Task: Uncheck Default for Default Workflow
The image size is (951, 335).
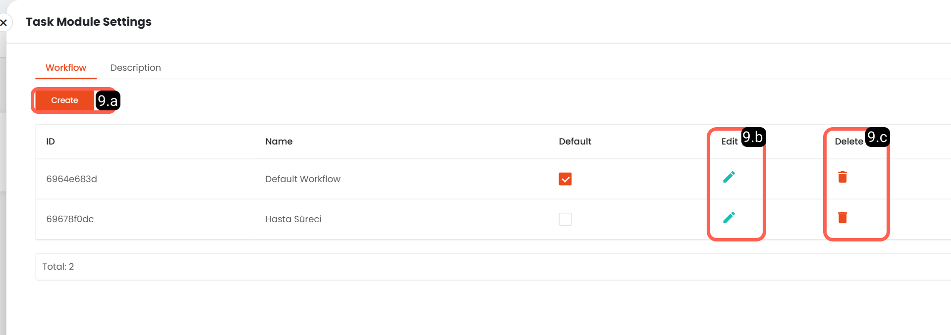Action: [x=565, y=179]
